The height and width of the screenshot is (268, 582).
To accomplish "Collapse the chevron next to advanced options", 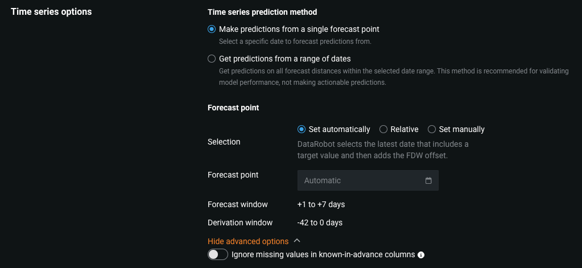I will click(298, 241).
